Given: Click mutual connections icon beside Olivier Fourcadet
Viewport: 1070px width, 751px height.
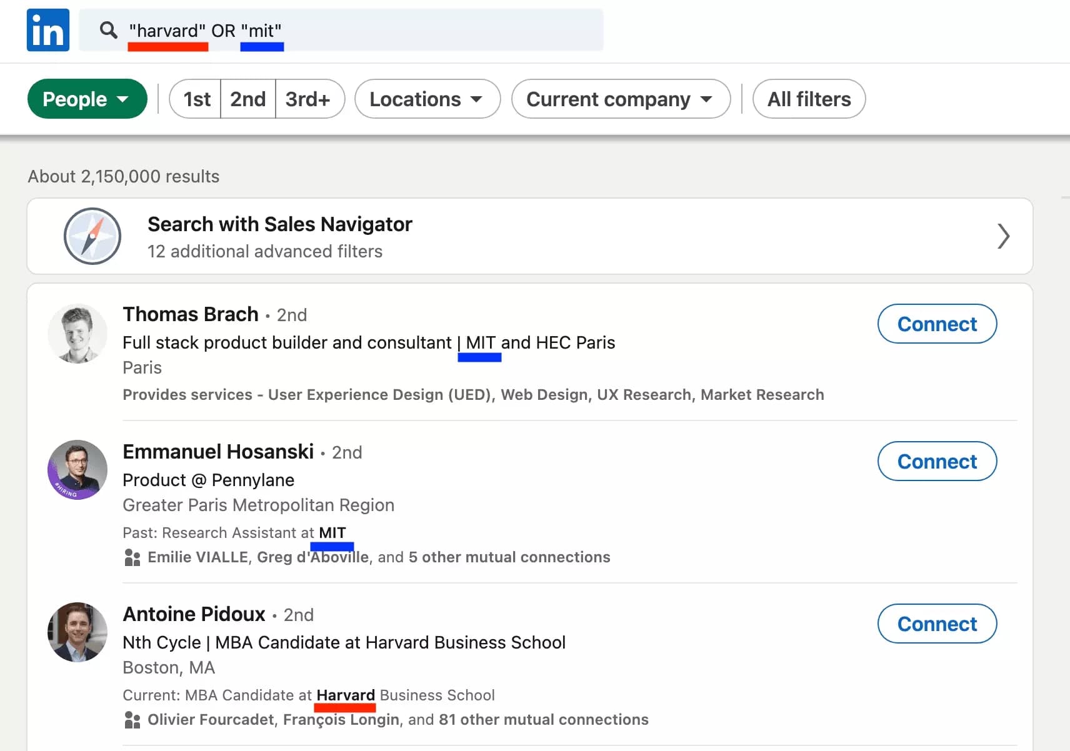Looking at the screenshot, I should [132, 720].
